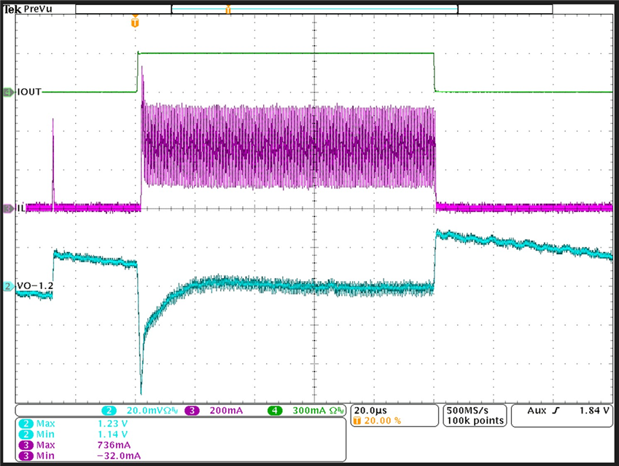Select the purple channel 3 200mA badge
619x466 pixels.
[192, 411]
